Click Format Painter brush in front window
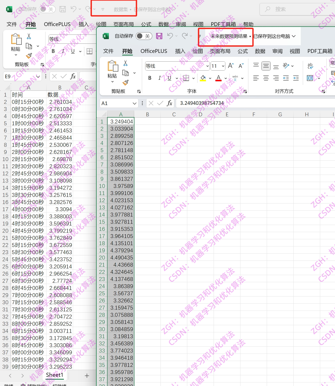The width and height of the screenshot is (335, 386). coord(125,83)
